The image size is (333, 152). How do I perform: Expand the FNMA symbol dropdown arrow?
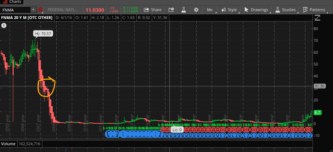[33, 10]
